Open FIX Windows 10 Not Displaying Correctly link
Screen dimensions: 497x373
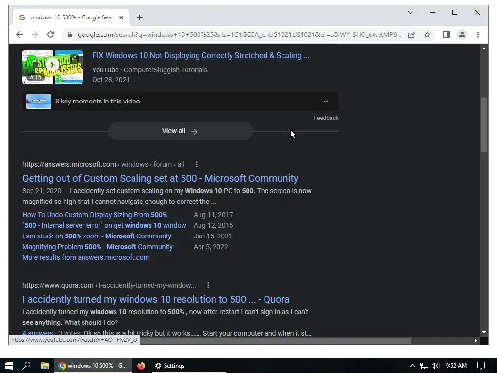(200, 55)
